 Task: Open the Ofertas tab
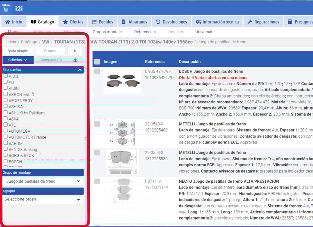click(73, 22)
